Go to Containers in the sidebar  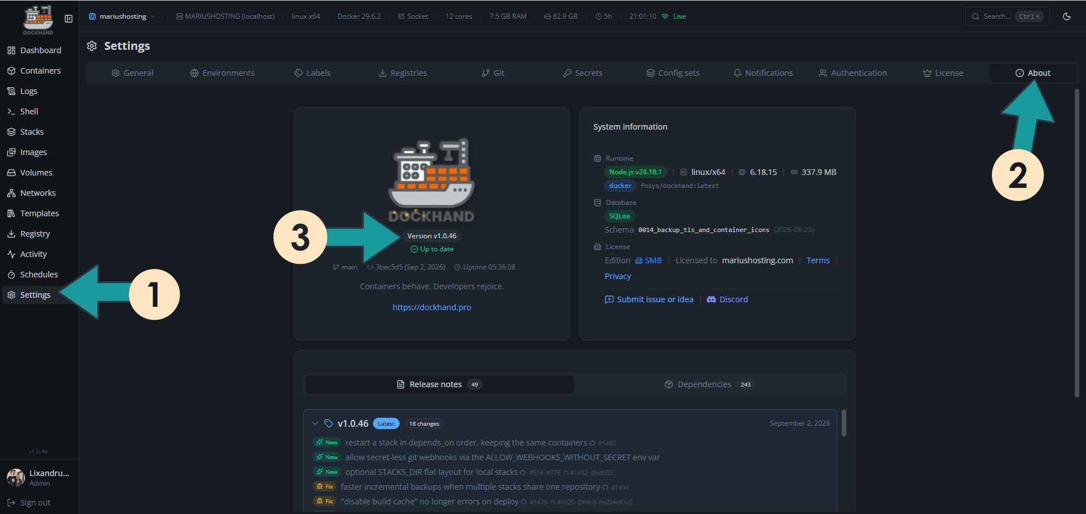[x=39, y=71]
